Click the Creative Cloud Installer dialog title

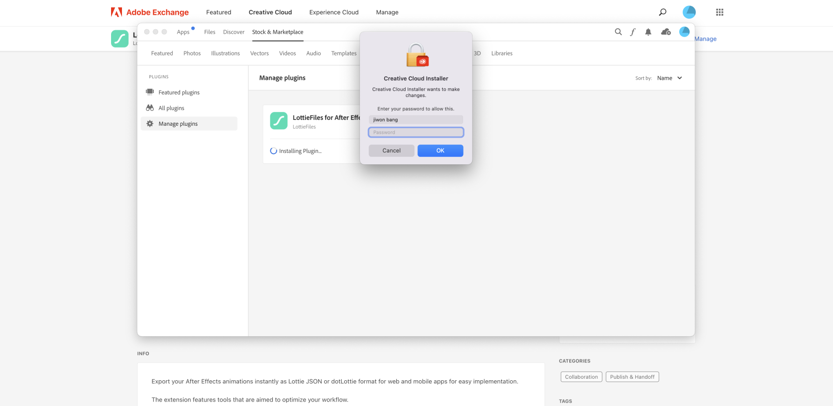pyautogui.click(x=416, y=78)
